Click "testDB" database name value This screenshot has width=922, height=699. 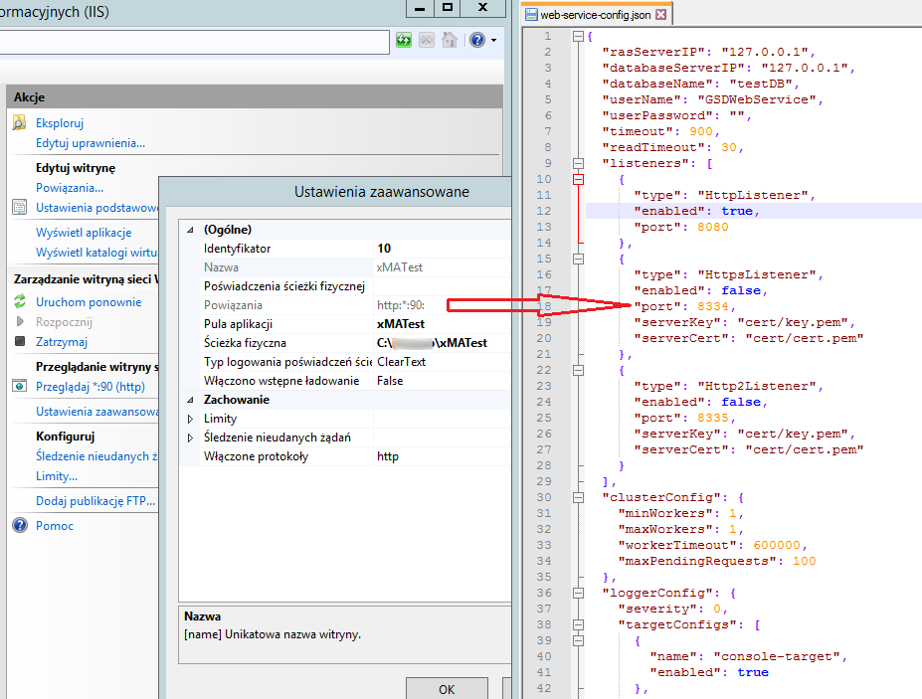[761, 85]
